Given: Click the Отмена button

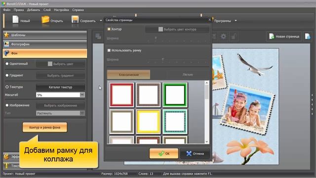Looking at the screenshot, I should 195,154.
